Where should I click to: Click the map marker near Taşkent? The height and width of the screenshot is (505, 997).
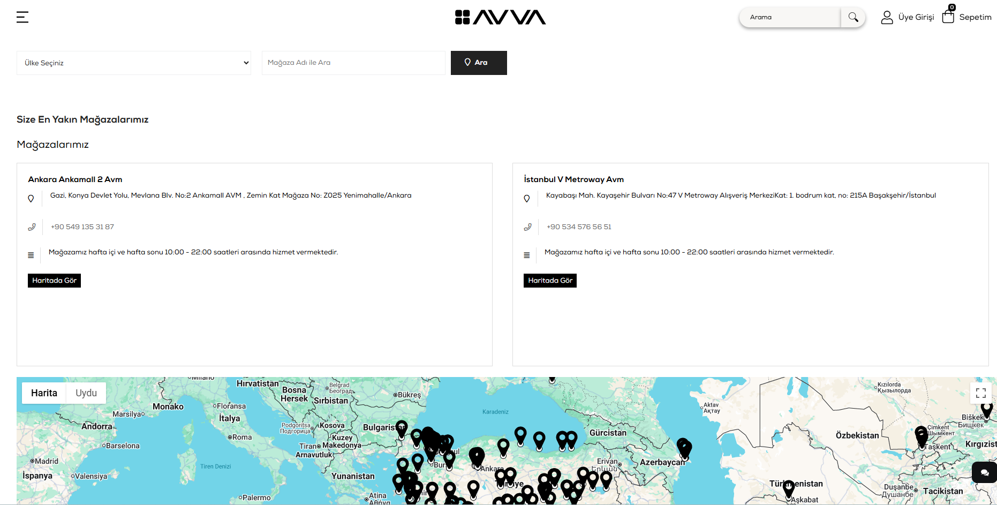(x=922, y=436)
